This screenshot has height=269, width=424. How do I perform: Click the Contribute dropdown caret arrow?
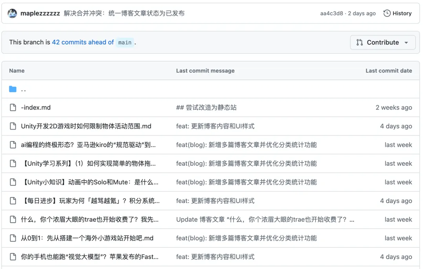point(406,43)
